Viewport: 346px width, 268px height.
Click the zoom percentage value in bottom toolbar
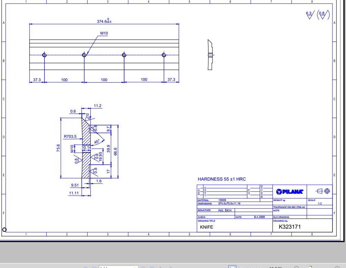click(x=276, y=267)
